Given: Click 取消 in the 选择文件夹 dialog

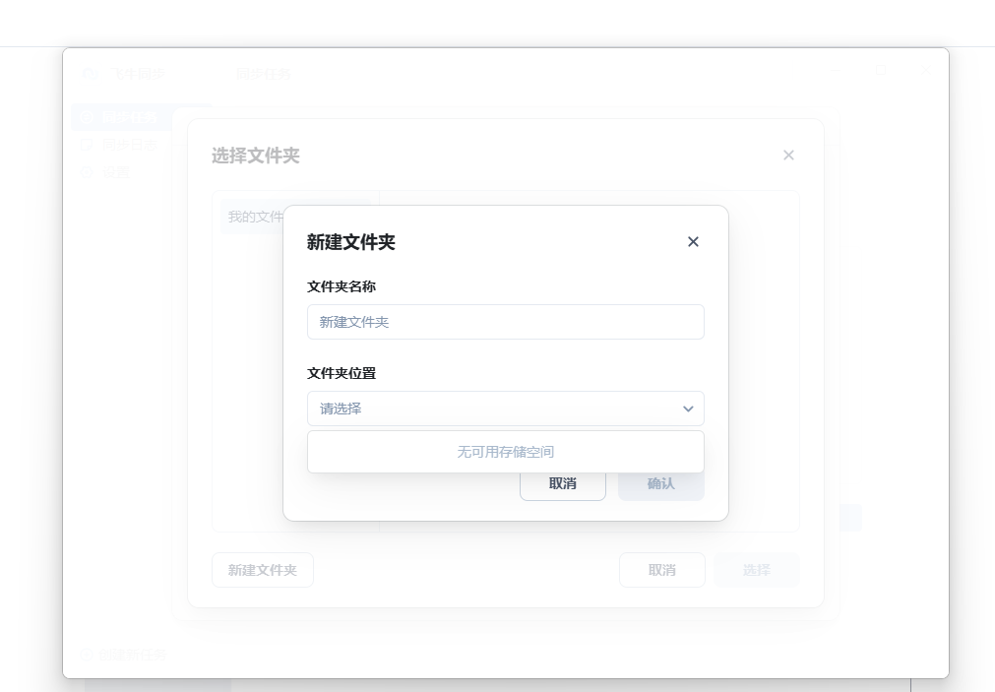Looking at the screenshot, I should coord(661,570).
